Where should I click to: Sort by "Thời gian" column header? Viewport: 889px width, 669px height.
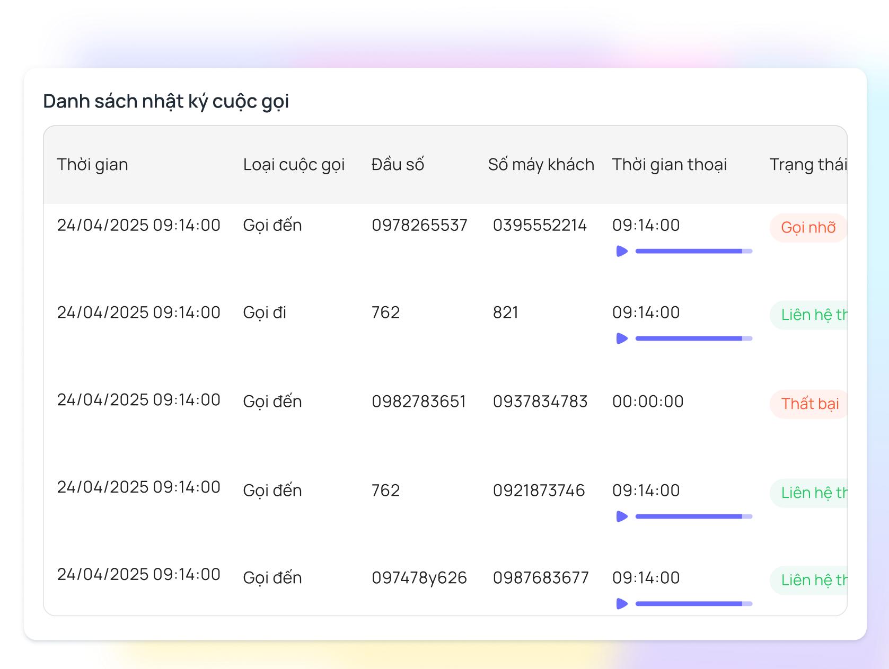[93, 165]
